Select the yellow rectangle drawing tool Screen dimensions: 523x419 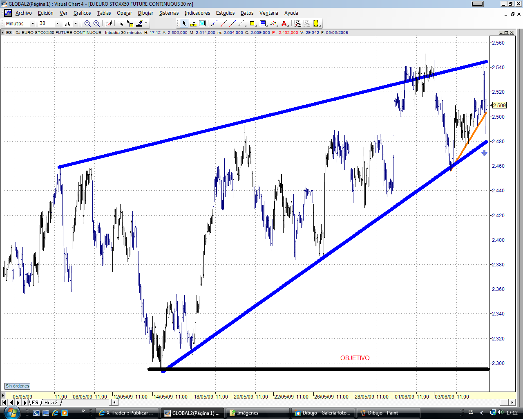coord(252,23)
